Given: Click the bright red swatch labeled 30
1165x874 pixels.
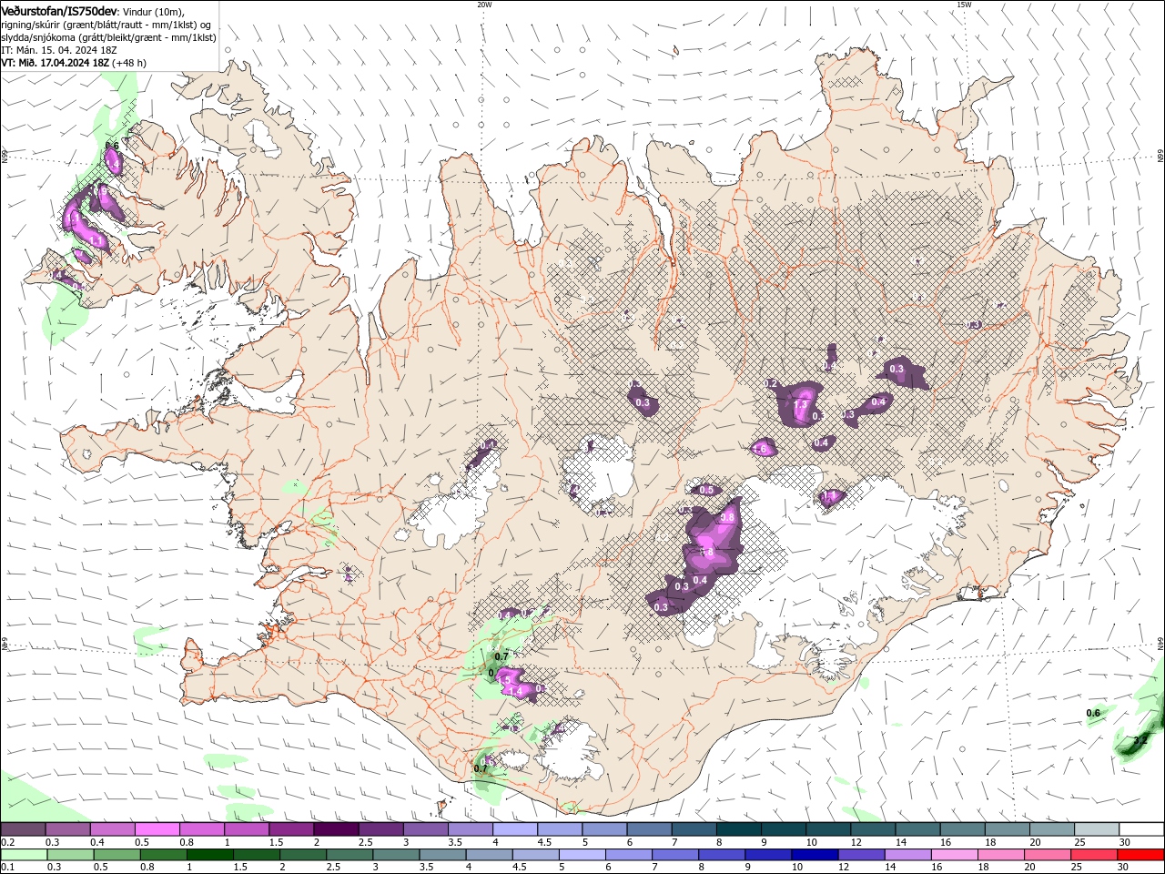Looking at the screenshot, I should click(x=1141, y=855).
